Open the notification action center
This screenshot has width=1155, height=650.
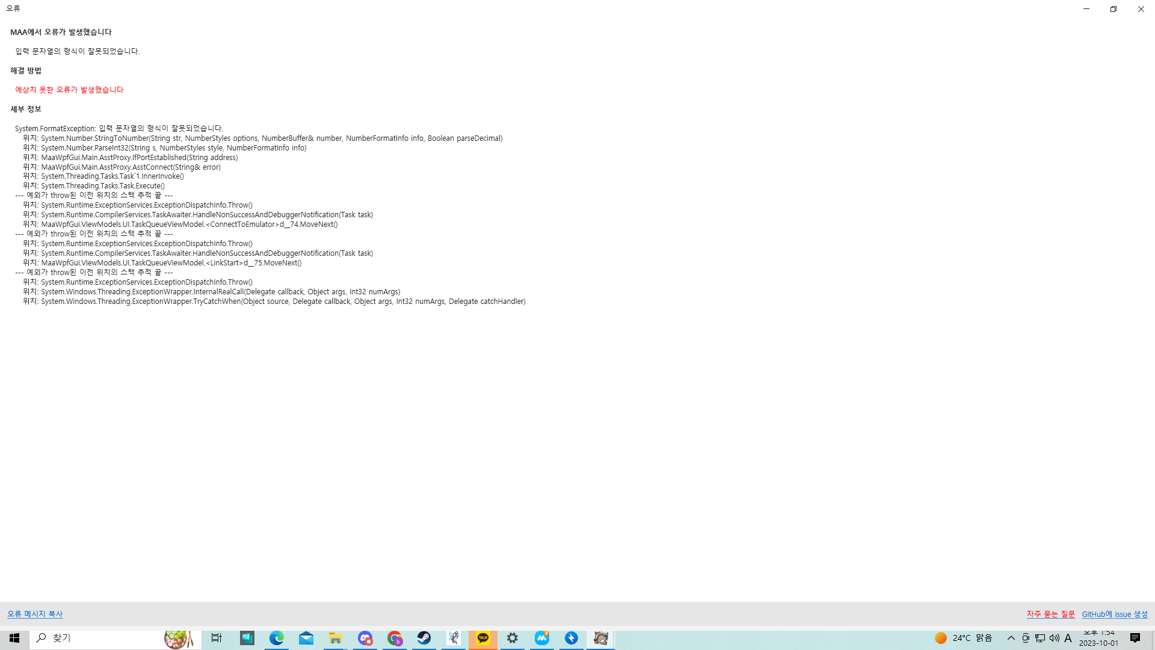[1135, 638]
